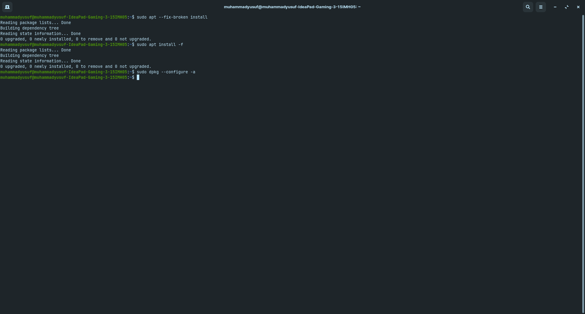The width and height of the screenshot is (585, 314).
Task: Click the 'sudo dpkg --configure -a' command
Action: click(166, 72)
